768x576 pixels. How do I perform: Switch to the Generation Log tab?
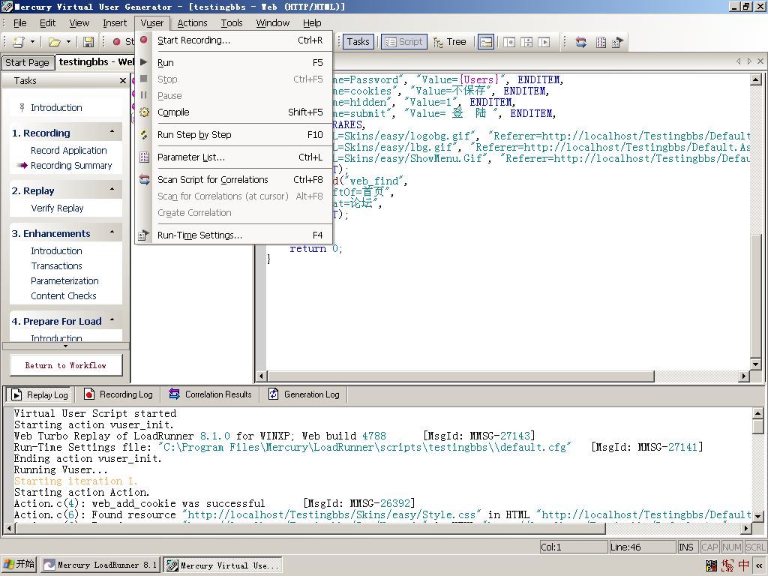click(304, 394)
